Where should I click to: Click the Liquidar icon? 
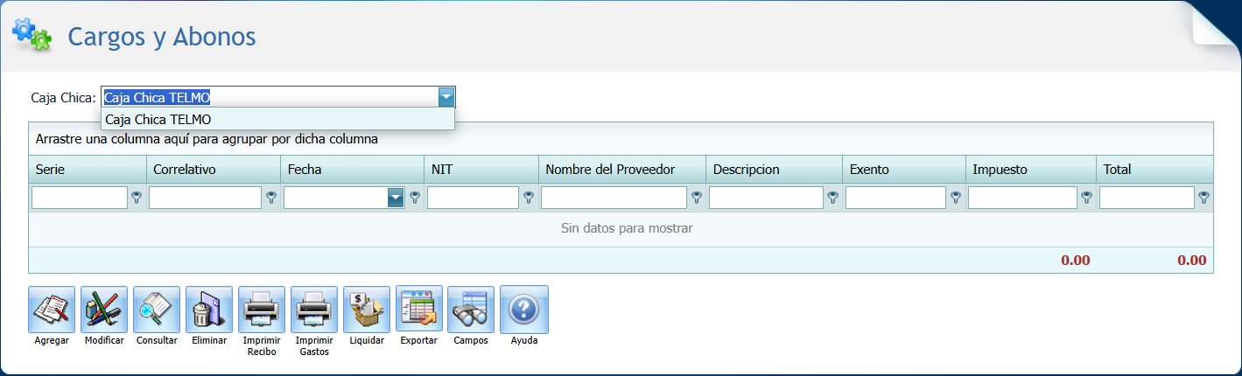point(367,310)
